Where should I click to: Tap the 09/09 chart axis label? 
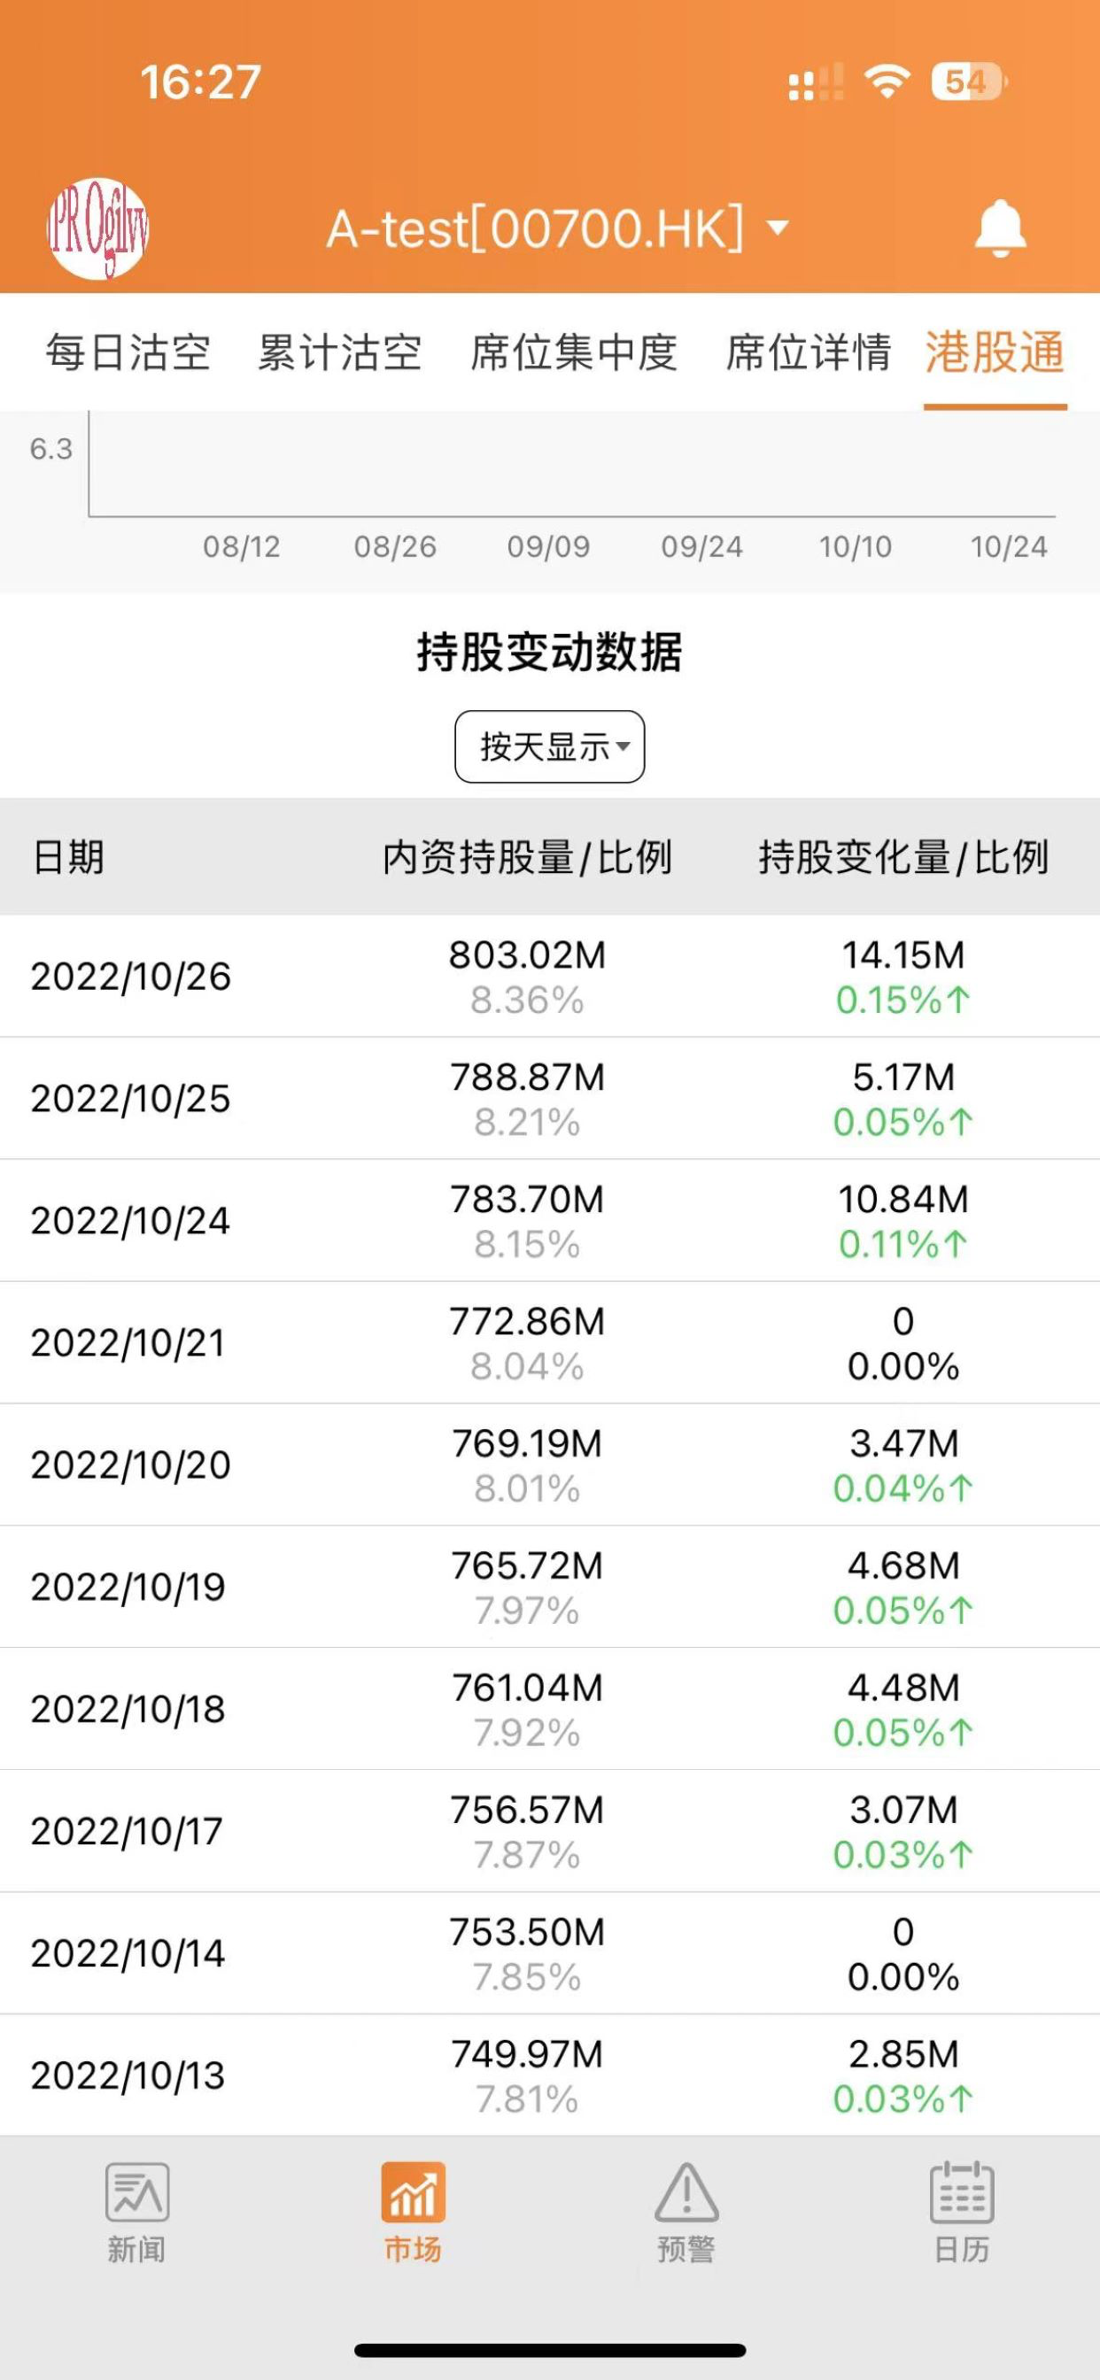(548, 546)
